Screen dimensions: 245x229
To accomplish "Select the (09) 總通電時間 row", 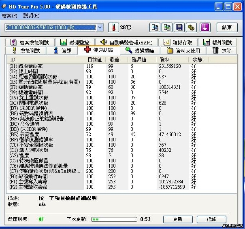I will pyautogui.click(x=122, y=92).
